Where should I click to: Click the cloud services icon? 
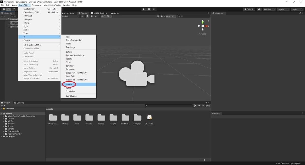(x=259, y=9)
